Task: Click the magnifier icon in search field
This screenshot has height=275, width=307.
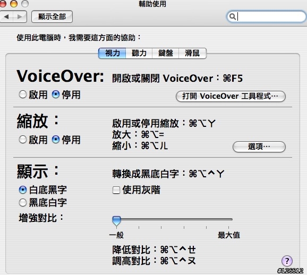Action: pos(232,16)
